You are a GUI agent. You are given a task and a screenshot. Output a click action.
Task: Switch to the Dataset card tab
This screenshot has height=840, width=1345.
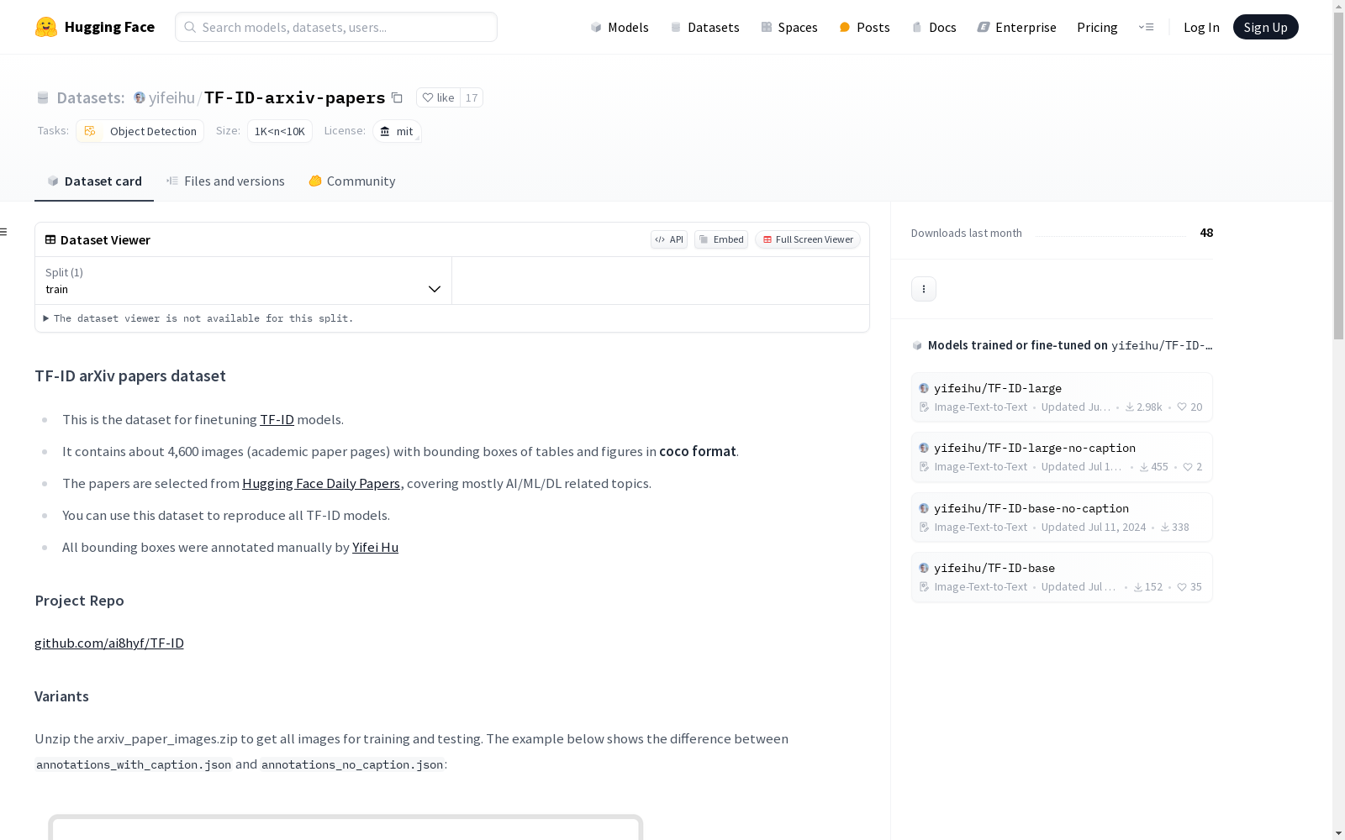[94, 181]
